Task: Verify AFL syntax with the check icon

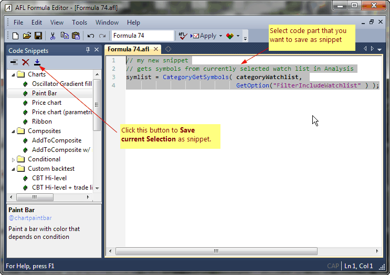Action: pyautogui.click(x=183, y=36)
